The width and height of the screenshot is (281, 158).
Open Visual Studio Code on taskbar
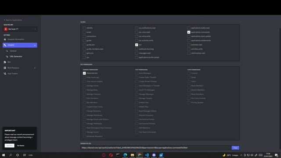pos(147,155)
